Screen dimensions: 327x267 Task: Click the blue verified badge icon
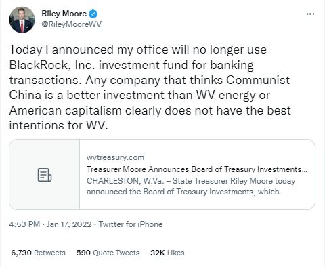click(x=93, y=14)
